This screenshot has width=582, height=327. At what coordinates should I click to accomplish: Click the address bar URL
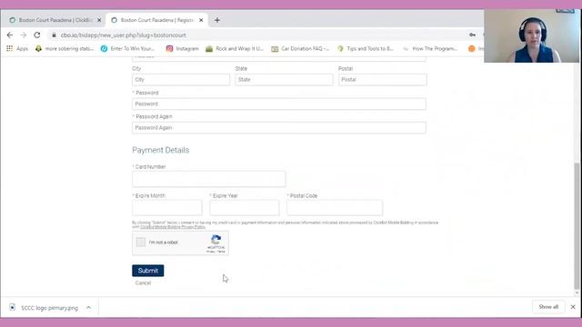(124, 35)
